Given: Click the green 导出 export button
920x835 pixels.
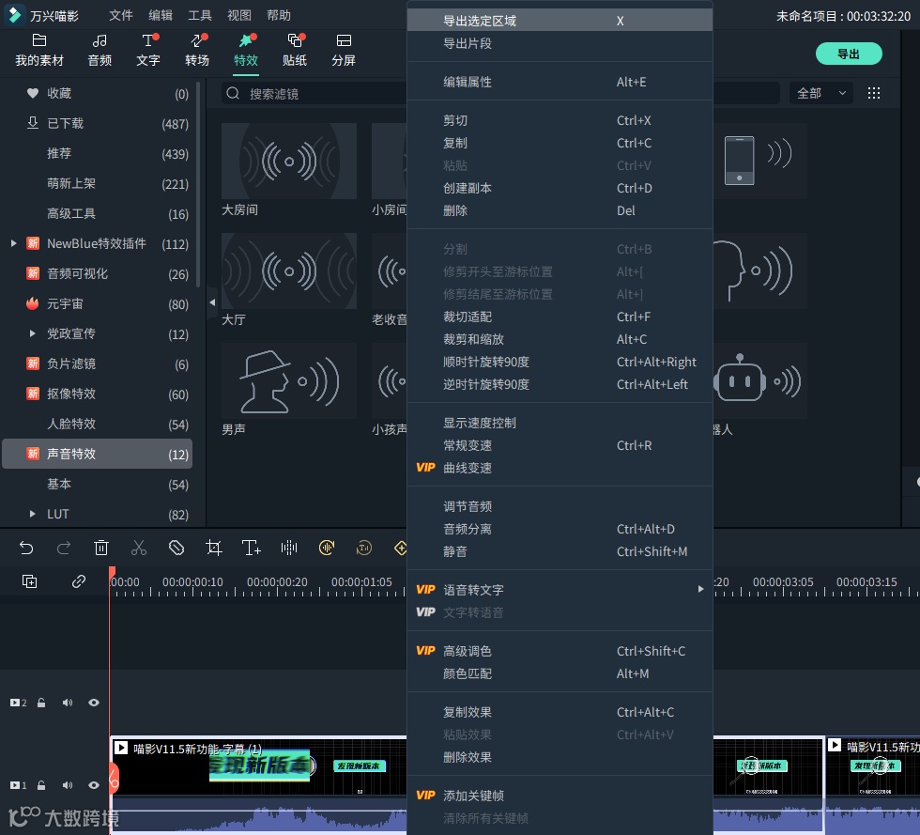Looking at the screenshot, I should coord(849,54).
